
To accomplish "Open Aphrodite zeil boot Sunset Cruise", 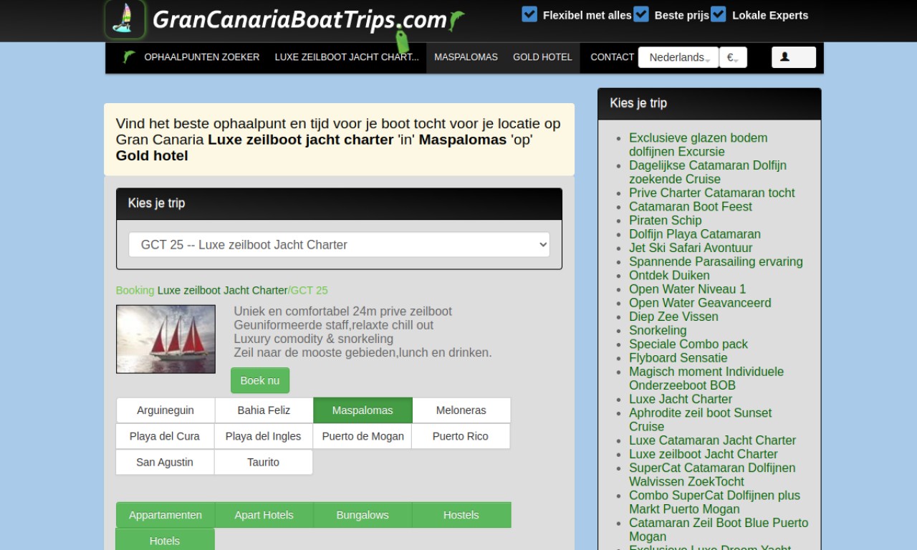I will pos(700,420).
